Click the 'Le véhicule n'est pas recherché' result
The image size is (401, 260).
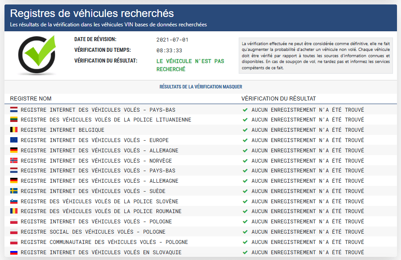(190, 65)
